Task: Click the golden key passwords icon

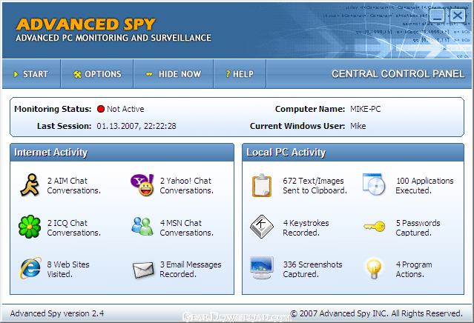Action: (x=375, y=227)
